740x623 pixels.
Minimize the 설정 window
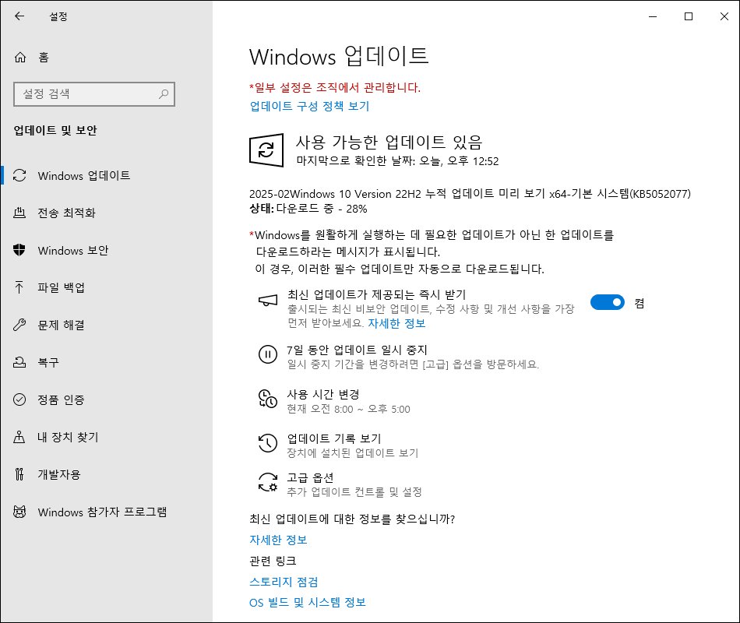653,16
